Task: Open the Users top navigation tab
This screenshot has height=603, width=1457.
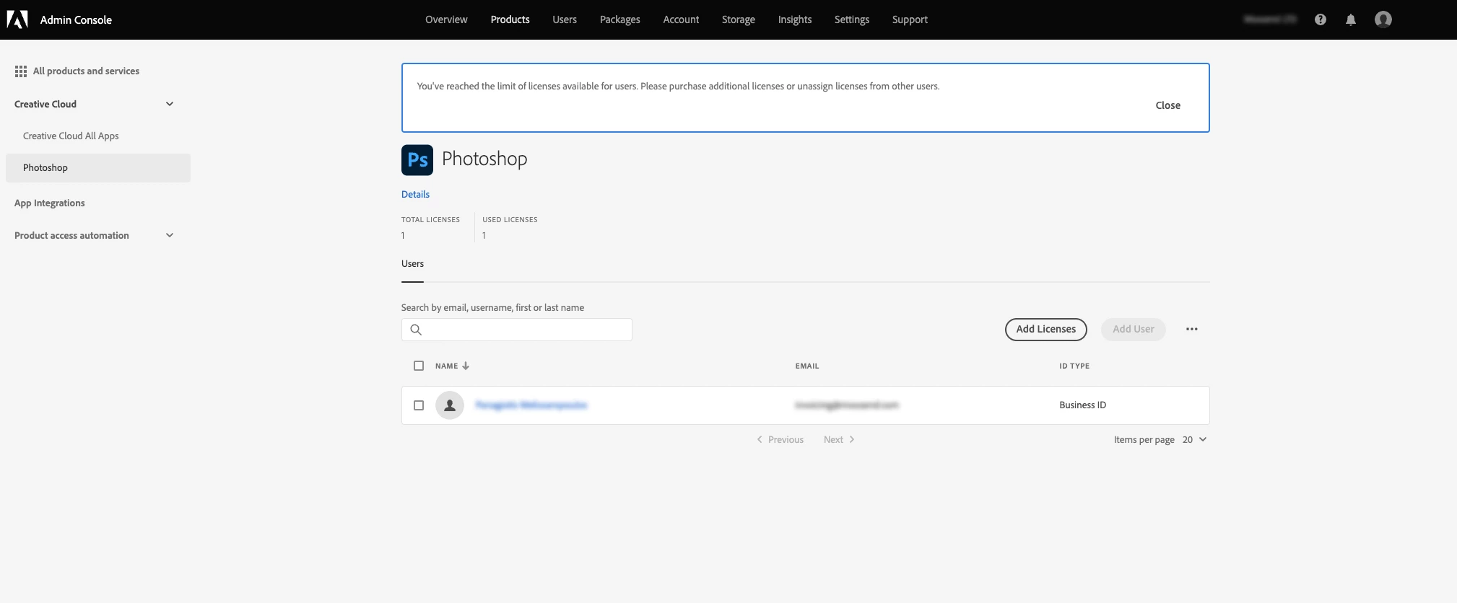Action: pyautogui.click(x=565, y=19)
